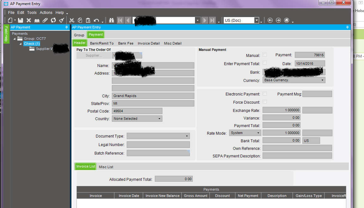Click the Gain/Loss Type column header
This screenshot has height=208, width=364.
(x=308, y=196)
